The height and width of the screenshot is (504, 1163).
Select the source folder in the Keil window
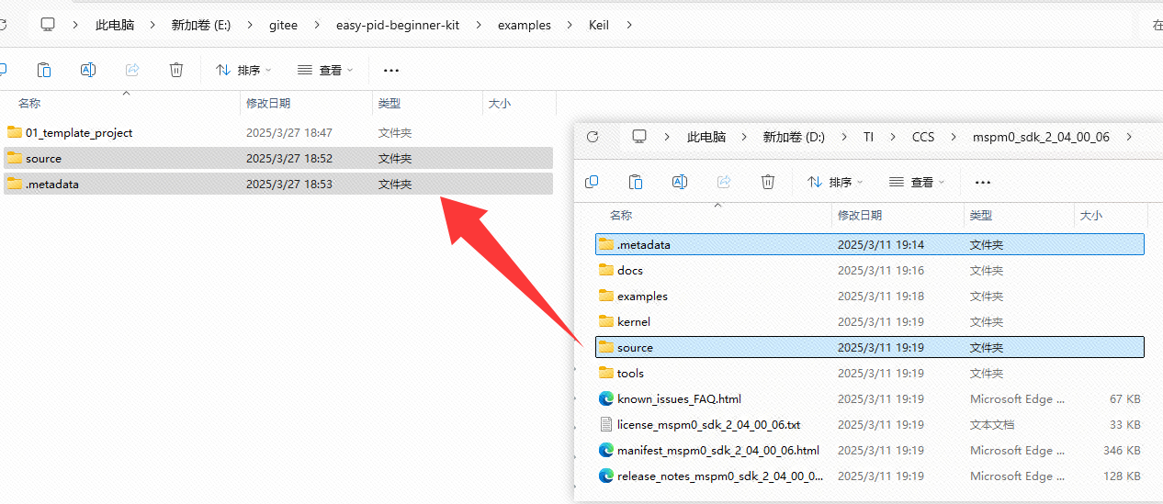tap(278, 159)
